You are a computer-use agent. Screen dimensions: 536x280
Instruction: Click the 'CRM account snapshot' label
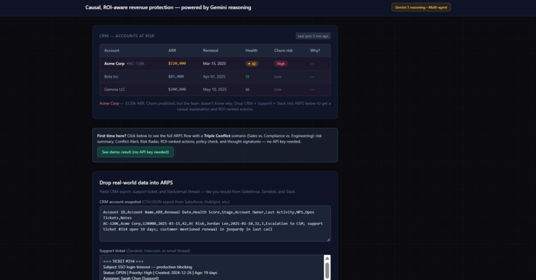tap(120, 202)
